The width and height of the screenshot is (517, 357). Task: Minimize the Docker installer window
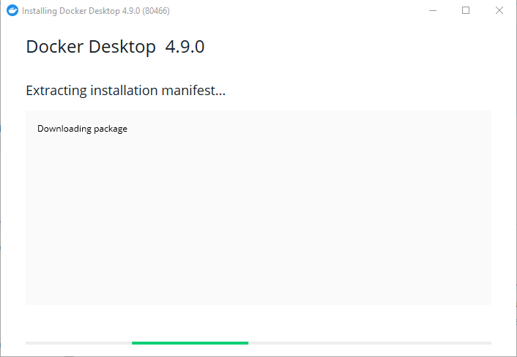[x=431, y=11]
